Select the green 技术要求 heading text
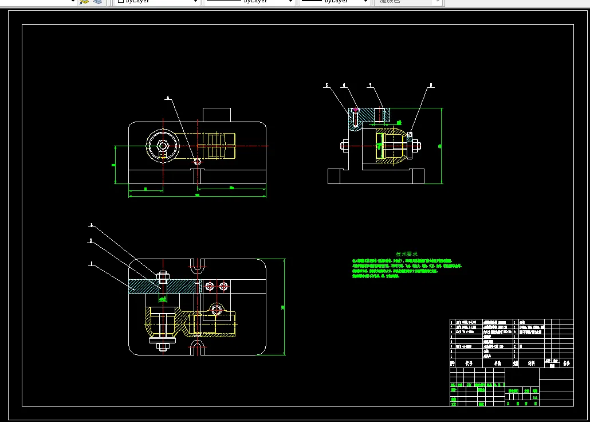Image resolution: width=590 pixels, height=422 pixels. (x=406, y=255)
